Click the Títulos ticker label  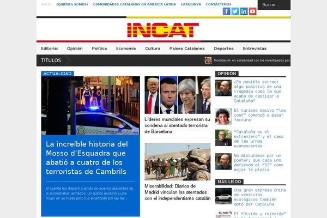coord(51,60)
